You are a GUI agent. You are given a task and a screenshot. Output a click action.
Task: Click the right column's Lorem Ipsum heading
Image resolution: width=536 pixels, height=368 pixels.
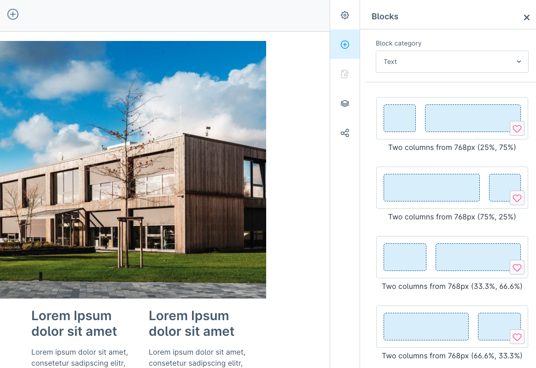point(192,323)
